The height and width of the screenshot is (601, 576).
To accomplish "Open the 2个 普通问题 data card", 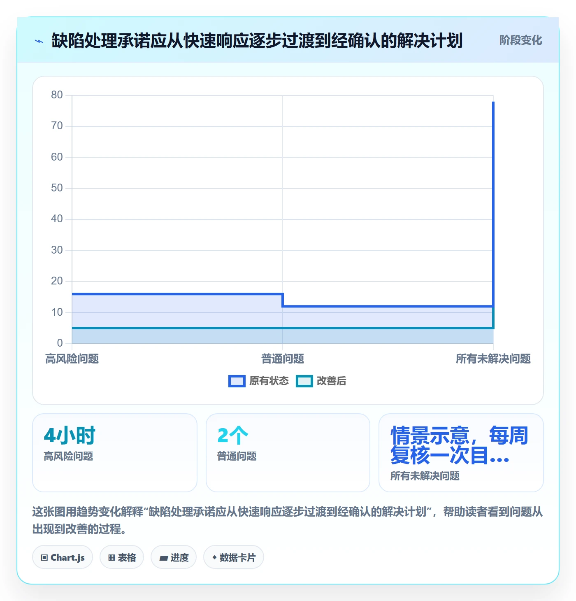I will [x=288, y=453].
